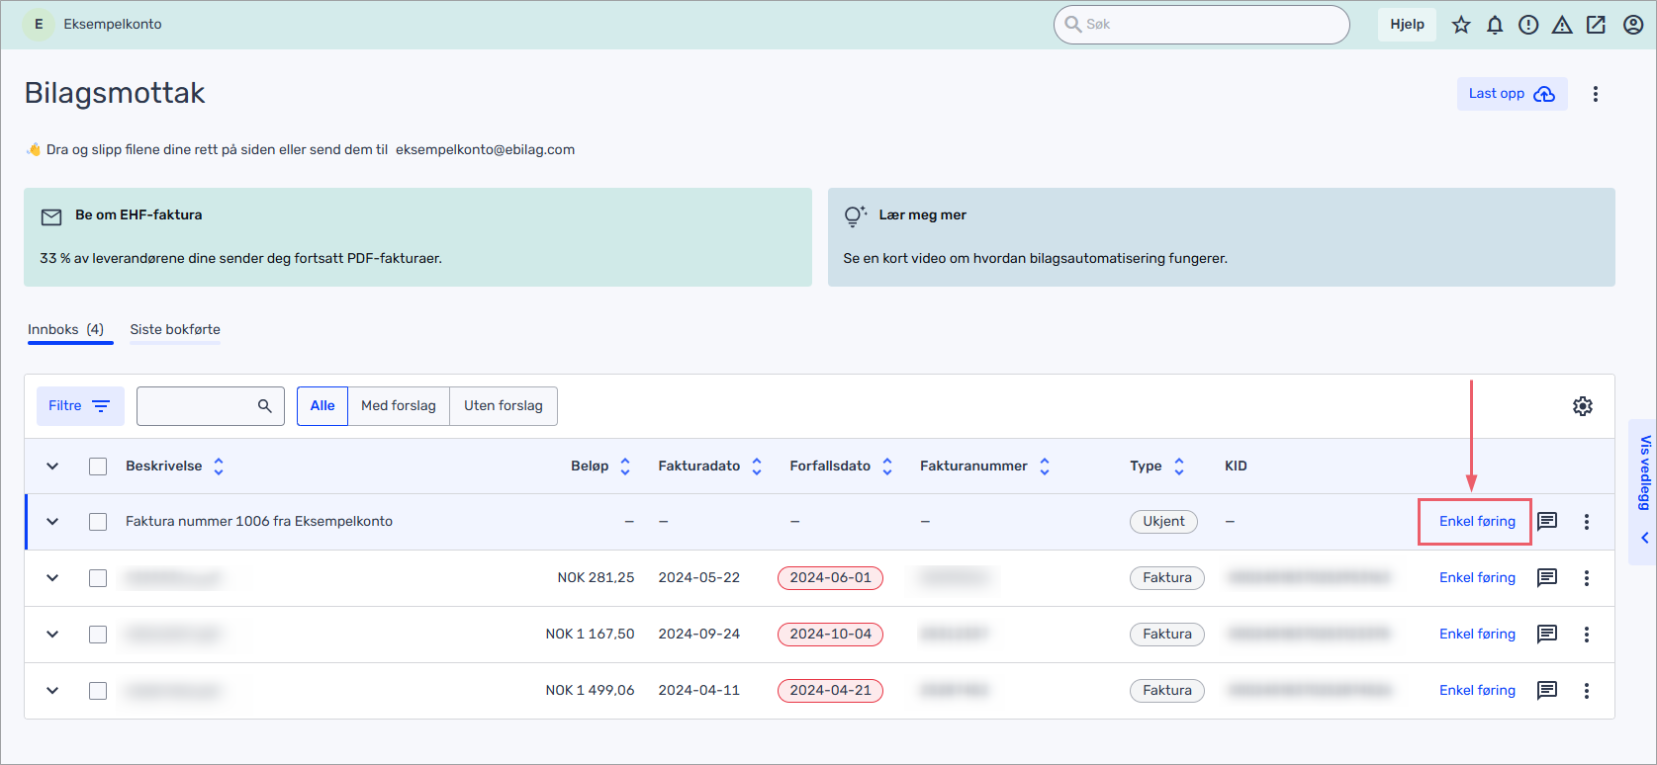This screenshot has width=1657, height=765.
Task: Click the Last opp upload button
Action: [x=1512, y=94]
